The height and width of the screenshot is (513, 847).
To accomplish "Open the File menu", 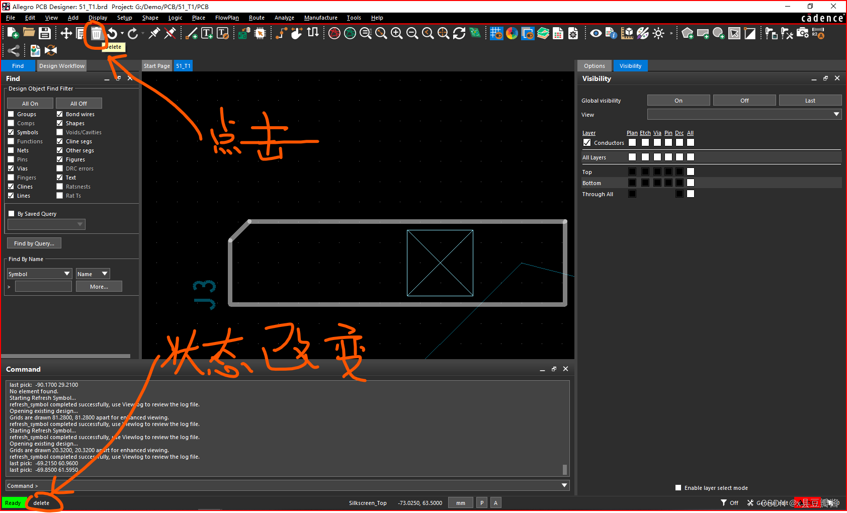I will (11, 18).
